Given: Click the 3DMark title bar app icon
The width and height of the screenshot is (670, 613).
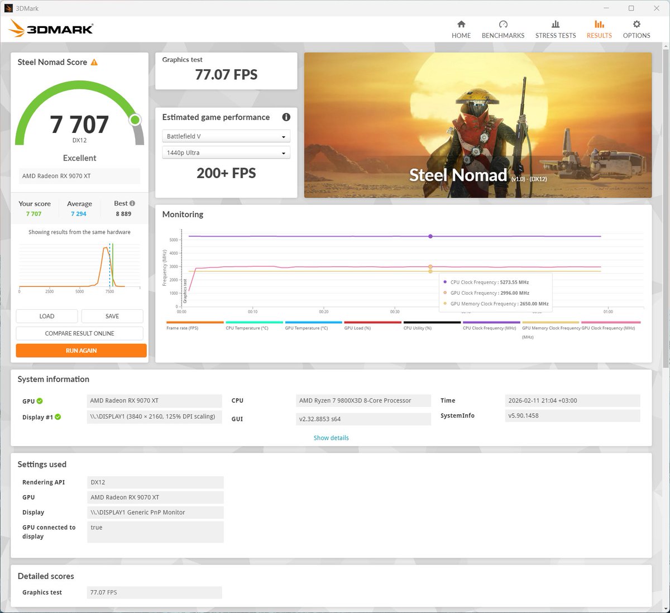Looking at the screenshot, I should (8, 8).
